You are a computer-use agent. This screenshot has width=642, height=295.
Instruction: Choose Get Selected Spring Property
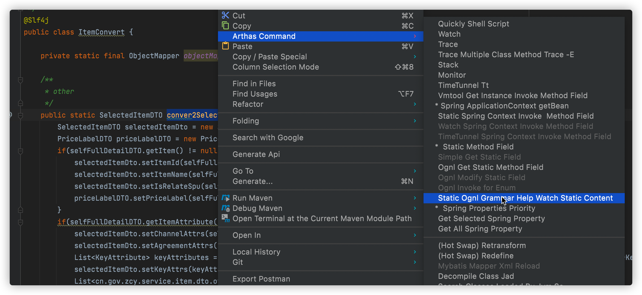click(x=524, y=218)
